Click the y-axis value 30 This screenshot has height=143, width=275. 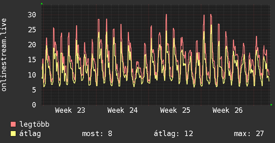pos(32,15)
